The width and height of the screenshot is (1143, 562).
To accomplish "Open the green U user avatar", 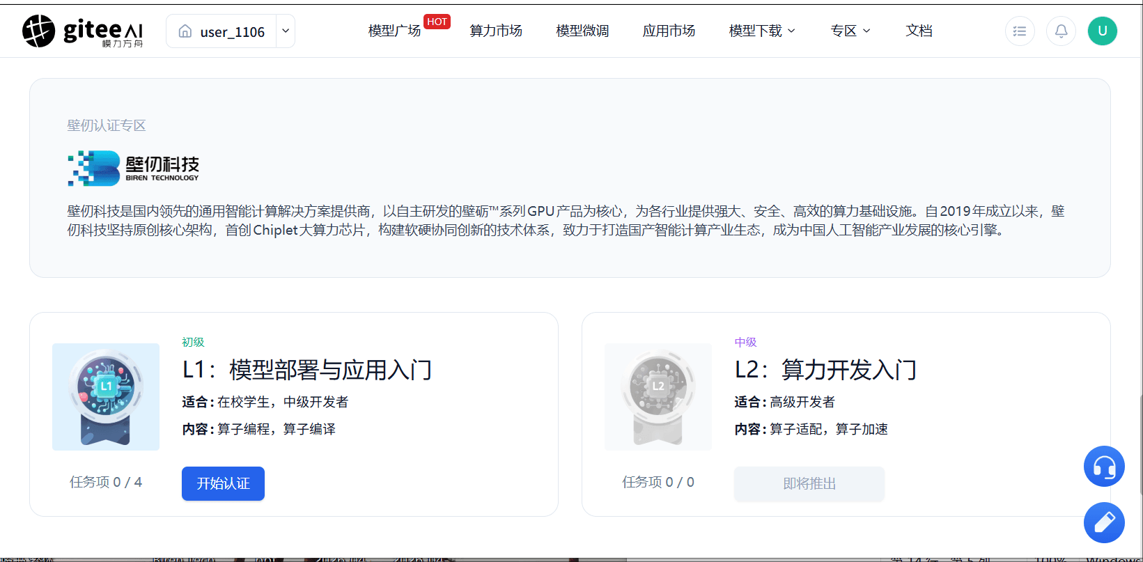I will point(1103,31).
